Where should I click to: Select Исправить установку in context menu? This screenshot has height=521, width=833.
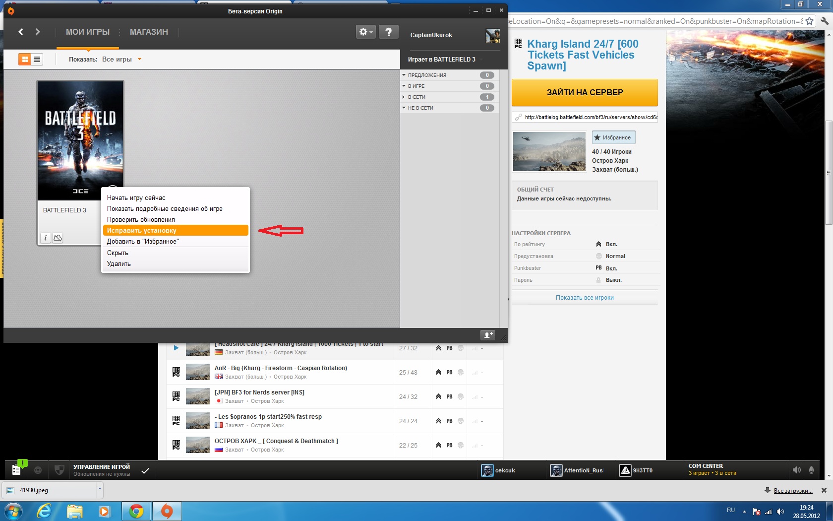(x=175, y=230)
